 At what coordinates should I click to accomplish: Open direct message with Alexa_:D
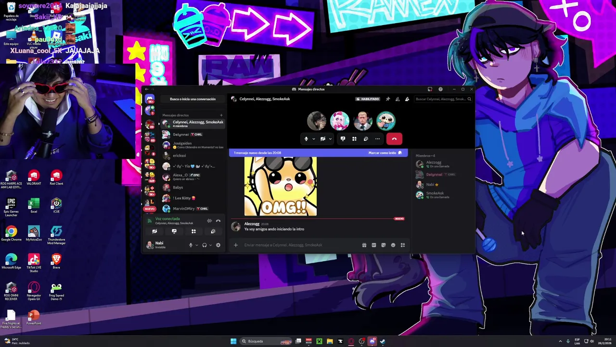192,177
